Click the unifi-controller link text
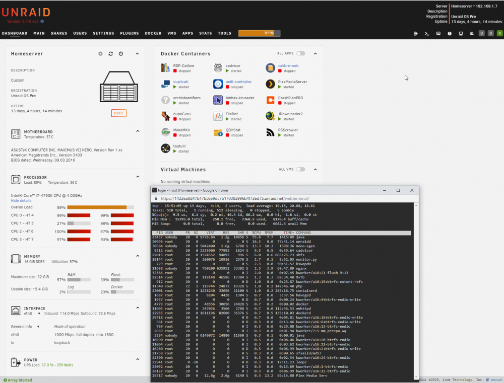The width and height of the screenshot is (504, 383). [x=238, y=82]
